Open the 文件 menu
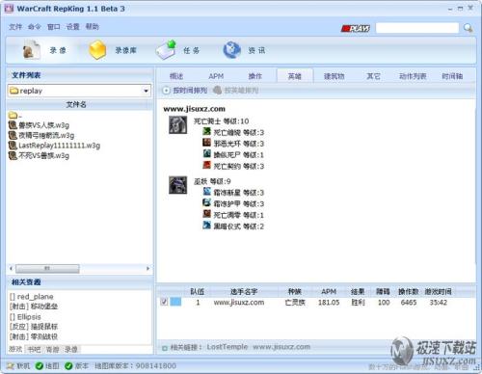 [x=15, y=26]
